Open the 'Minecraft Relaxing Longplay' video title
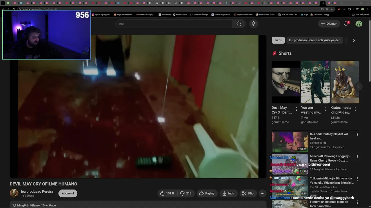Screen dimensions: 371x208 [x=330, y=158]
